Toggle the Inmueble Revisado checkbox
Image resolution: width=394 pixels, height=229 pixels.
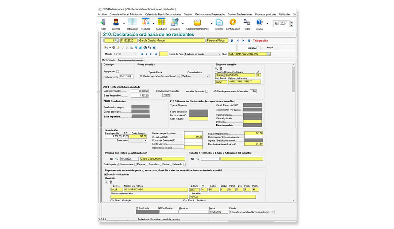[x=206, y=92]
